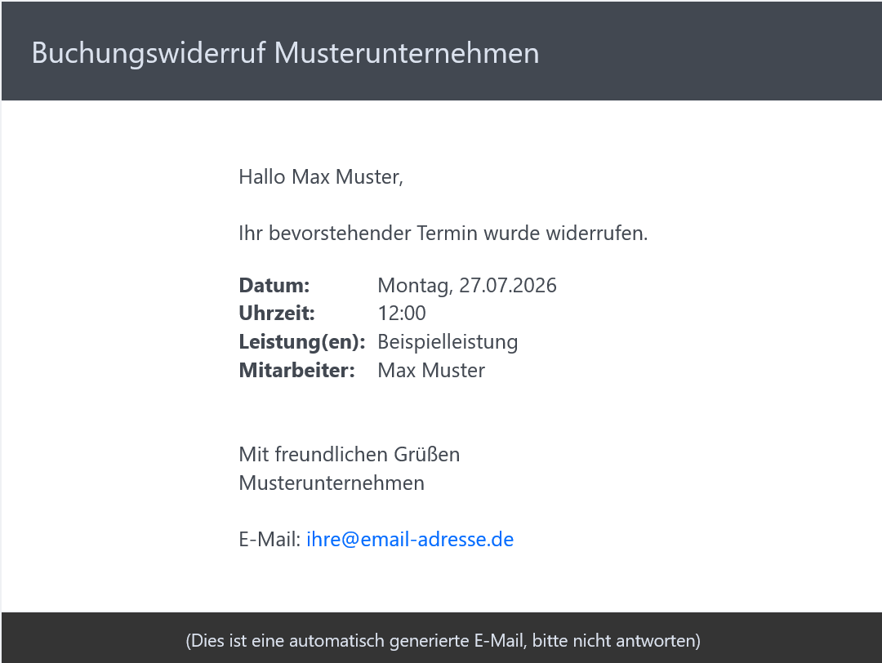The width and height of the screenshot is (882, 663).
Task: Click the Uhrzeit label
Action: tap(277, 314)
